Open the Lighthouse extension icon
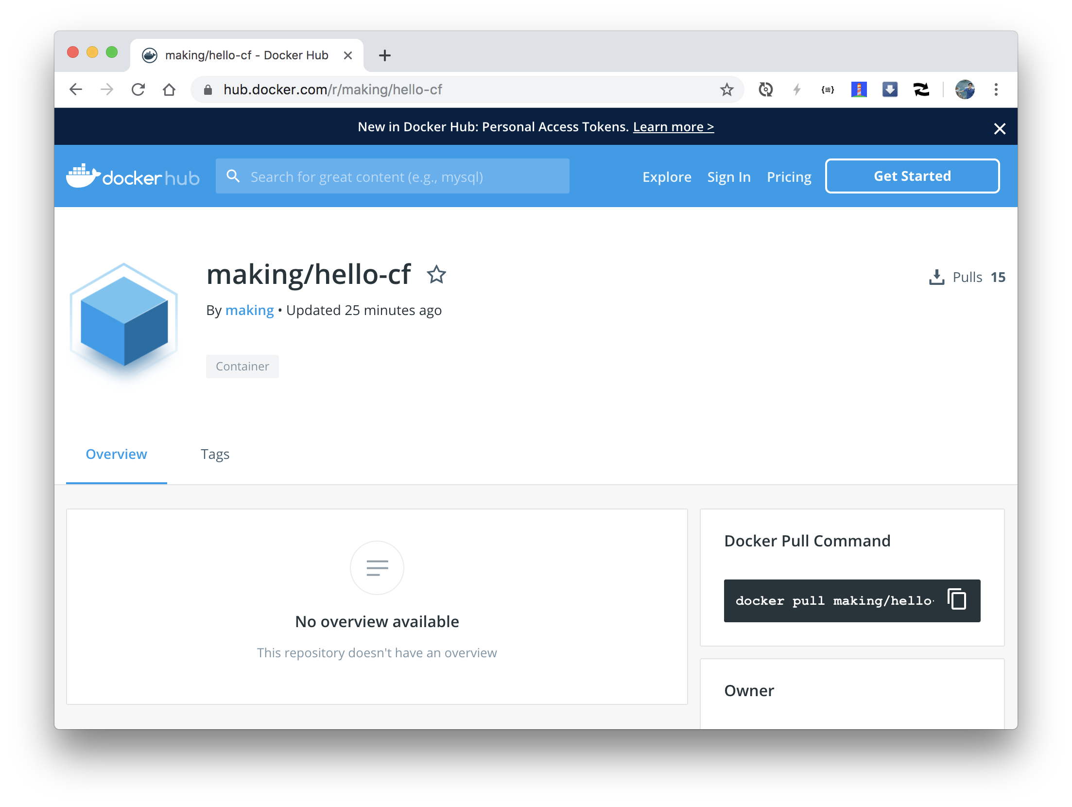The width and height of the screenshot is (1072, 807). pyautogui.click(x=859, y=89)
